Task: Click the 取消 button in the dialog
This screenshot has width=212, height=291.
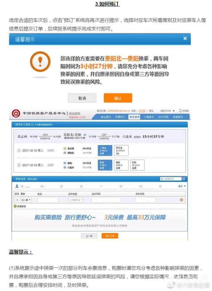Action: (x=82, y=98)
